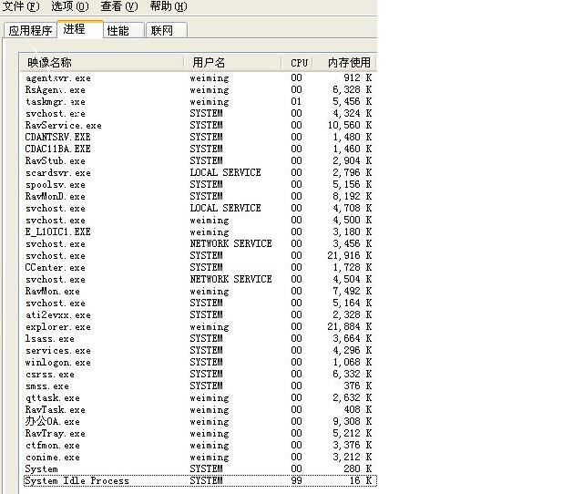
Task: Select the ctfmon.exe process row
Action: [199, 446]
